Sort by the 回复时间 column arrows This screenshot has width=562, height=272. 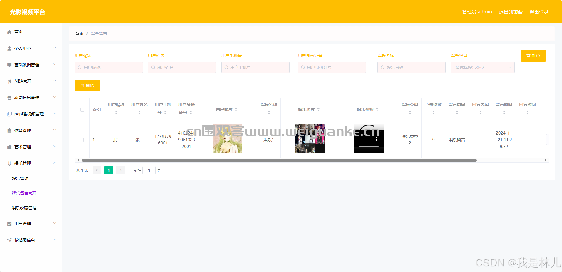528,113
